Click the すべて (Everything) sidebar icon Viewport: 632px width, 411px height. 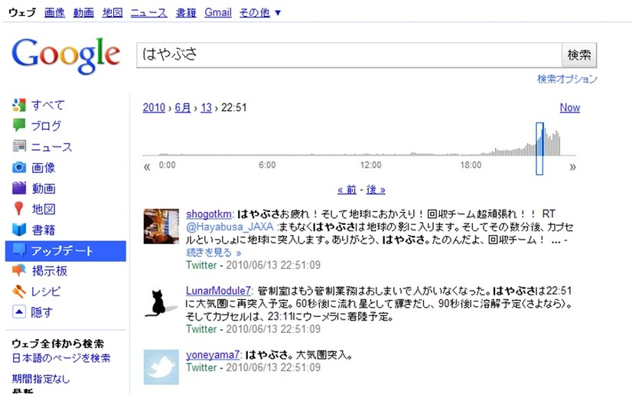click(19, 105)
